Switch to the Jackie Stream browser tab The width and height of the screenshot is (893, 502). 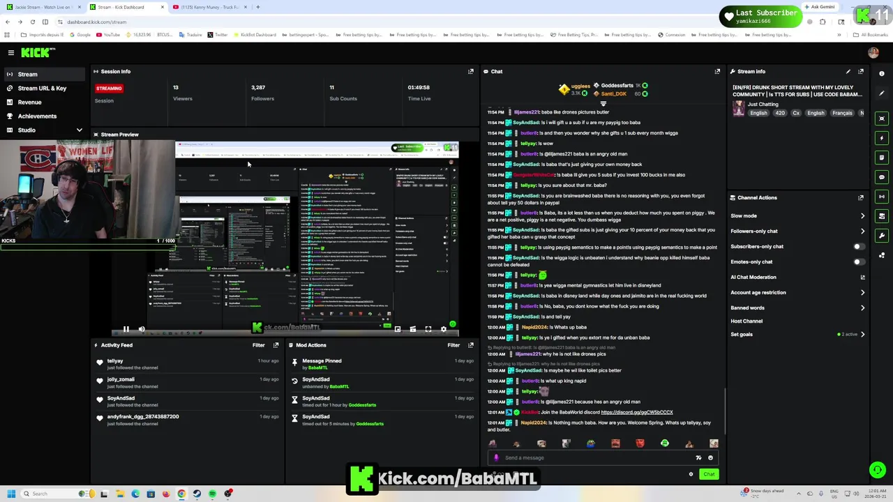click(x=42, y=7)
